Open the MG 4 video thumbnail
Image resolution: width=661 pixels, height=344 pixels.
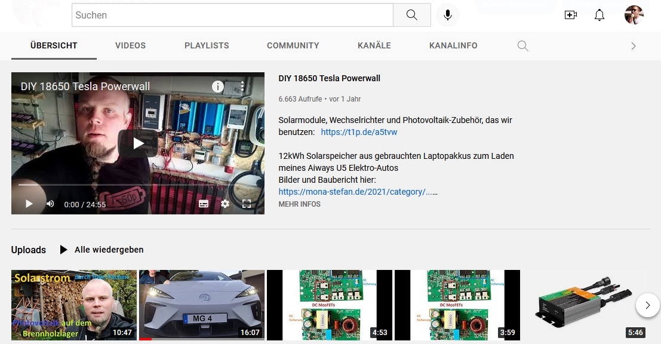(x=201, y=305)
